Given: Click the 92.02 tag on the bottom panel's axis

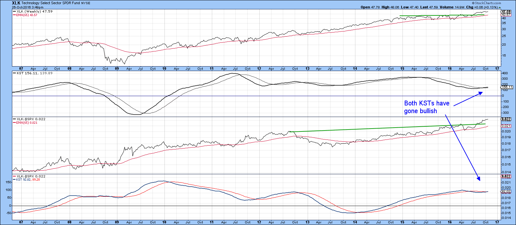Looking at the screenshot, I should [x=506, y=191].
